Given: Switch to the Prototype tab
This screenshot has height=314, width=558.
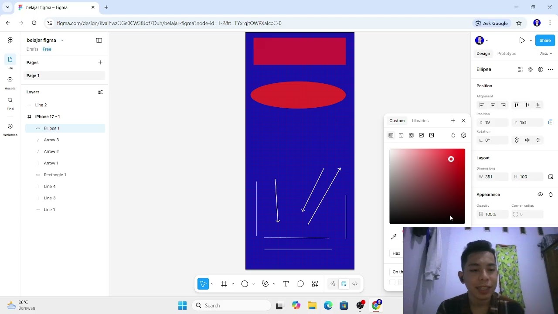Looking at the screenshot, I should (507, 54).
